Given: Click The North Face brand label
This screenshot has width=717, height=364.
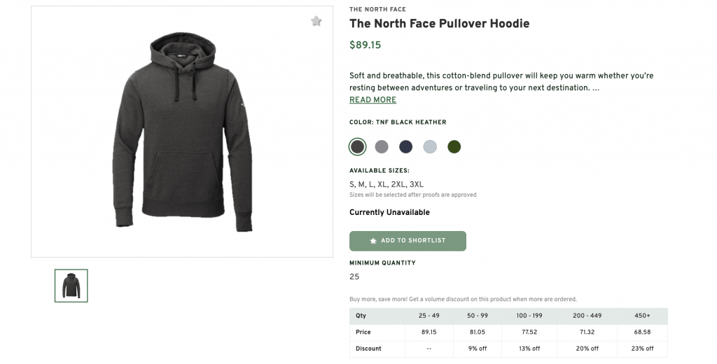Looking at the screenshot, I should tap(377, 10).
